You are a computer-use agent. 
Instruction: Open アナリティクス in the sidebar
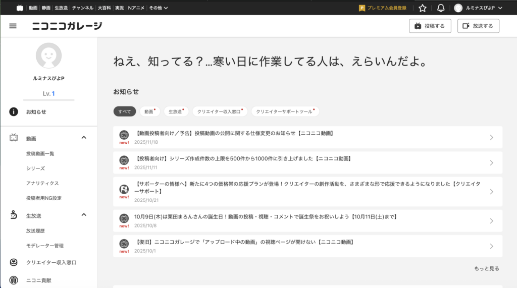(42, 183)
